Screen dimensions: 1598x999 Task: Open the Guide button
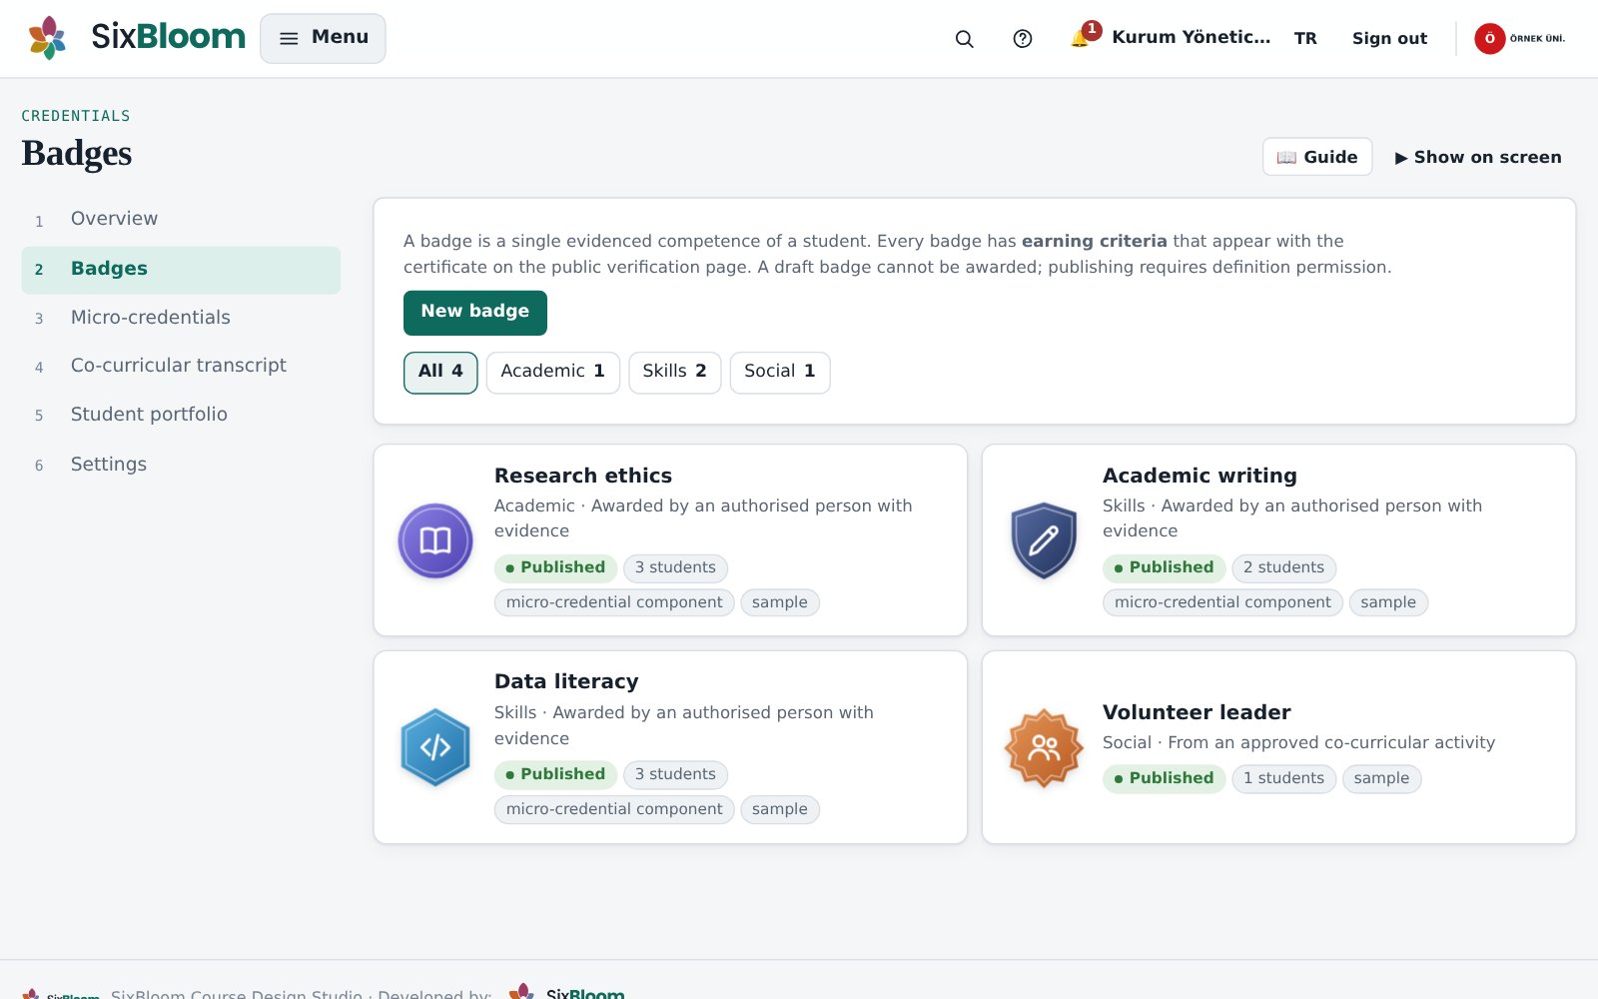(1317, 157)
